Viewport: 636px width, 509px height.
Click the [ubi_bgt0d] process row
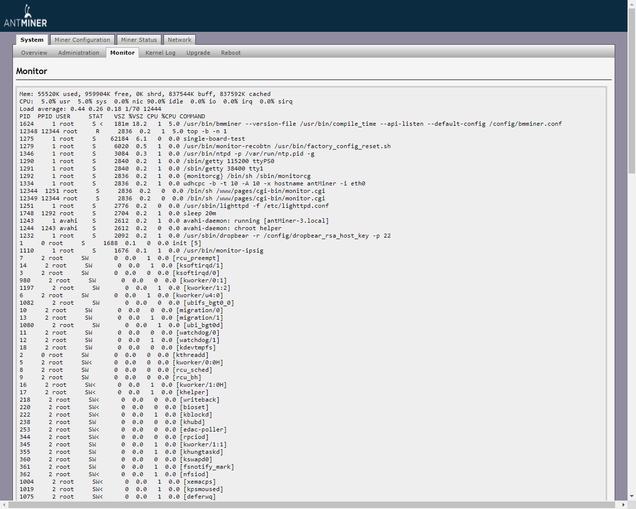[121, 325]
